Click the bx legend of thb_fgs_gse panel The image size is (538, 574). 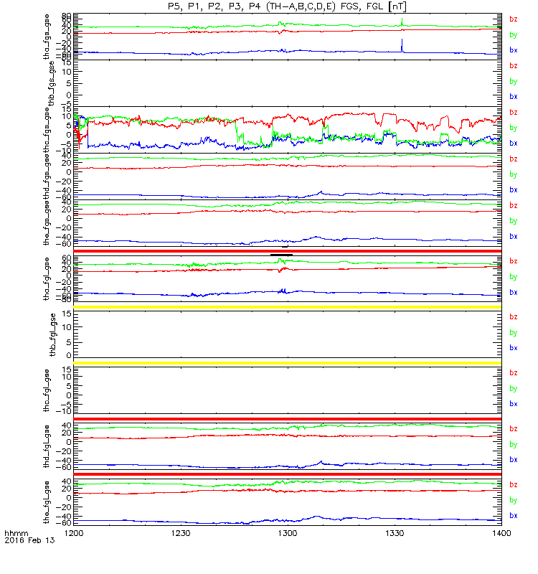click(x=514, y=97)
